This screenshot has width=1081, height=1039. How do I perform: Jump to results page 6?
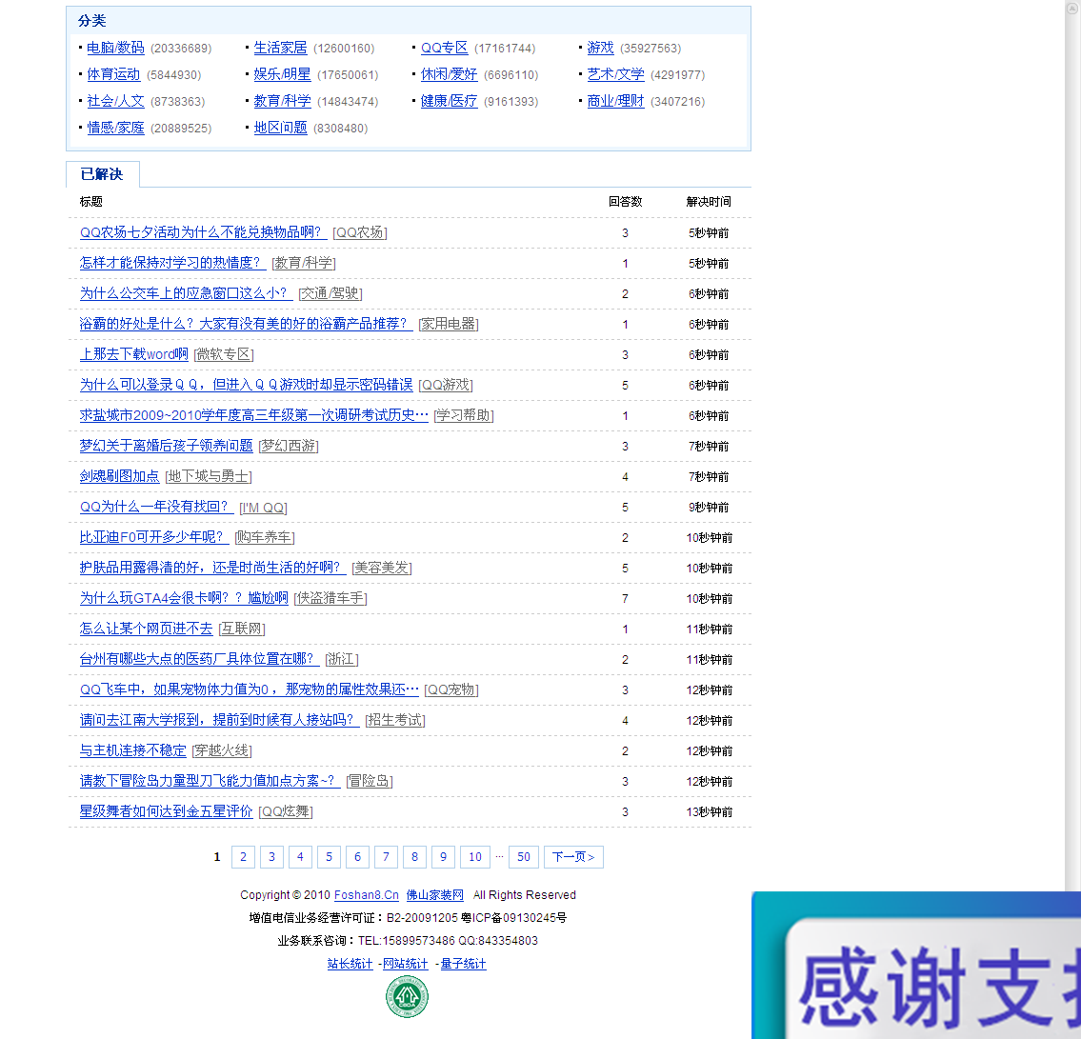pyautogui.click(x=358, y=857)
